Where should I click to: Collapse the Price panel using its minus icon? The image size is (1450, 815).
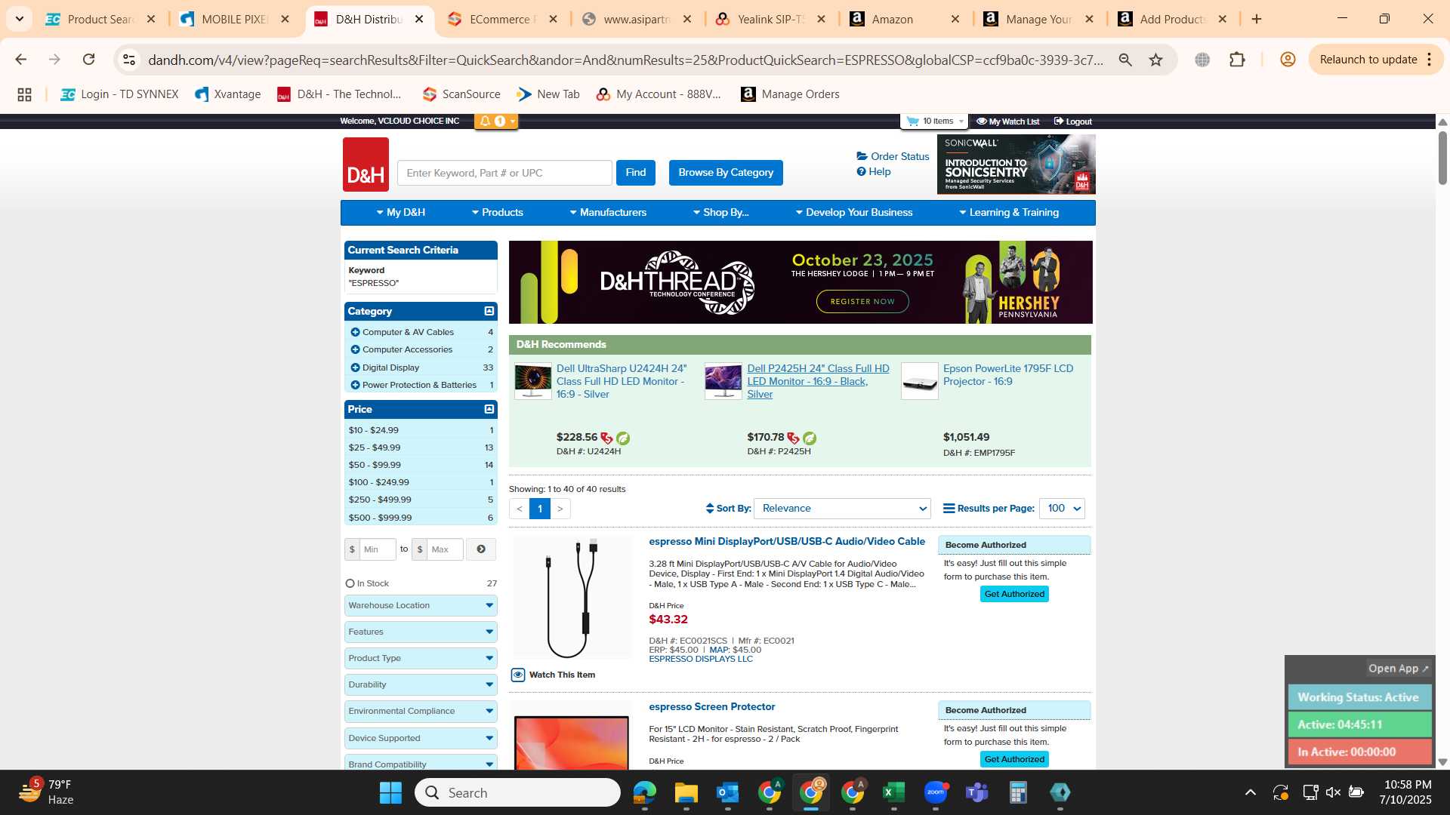[x=489, y=409]
